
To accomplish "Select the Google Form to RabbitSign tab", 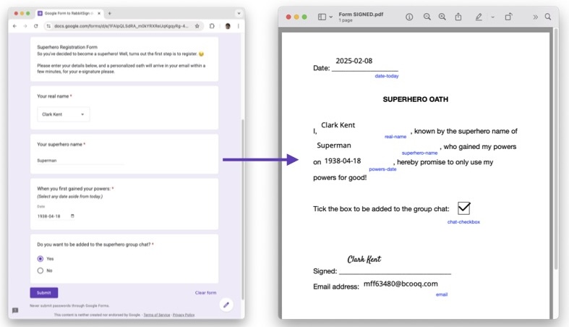I will [69, 14].
